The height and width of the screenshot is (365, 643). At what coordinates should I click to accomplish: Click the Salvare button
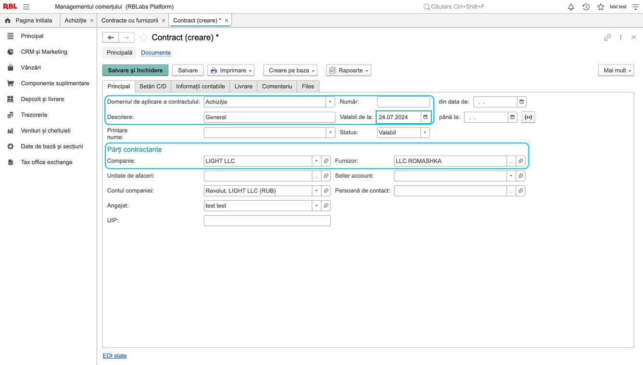click(188, 70)
